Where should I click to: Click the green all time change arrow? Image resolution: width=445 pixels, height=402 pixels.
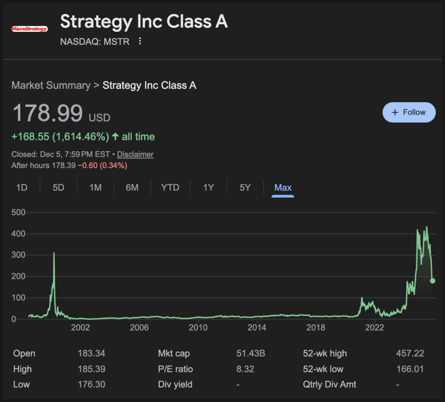point(115,136)
